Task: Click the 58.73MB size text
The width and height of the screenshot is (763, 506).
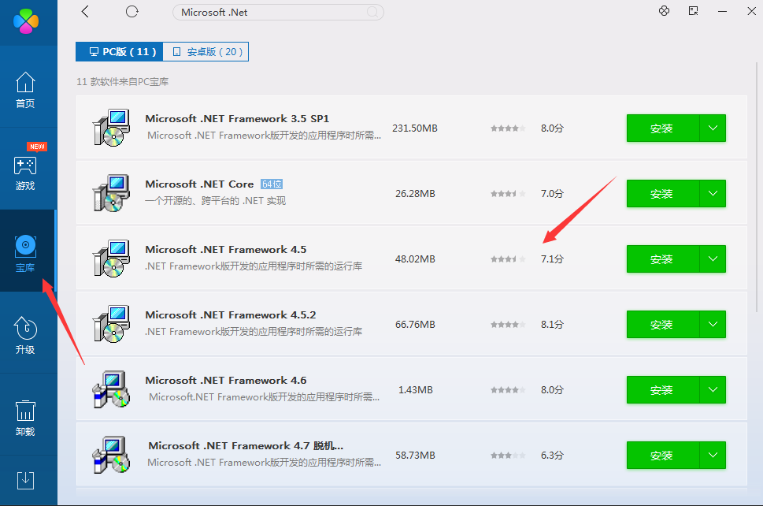Action: (415, 456)
